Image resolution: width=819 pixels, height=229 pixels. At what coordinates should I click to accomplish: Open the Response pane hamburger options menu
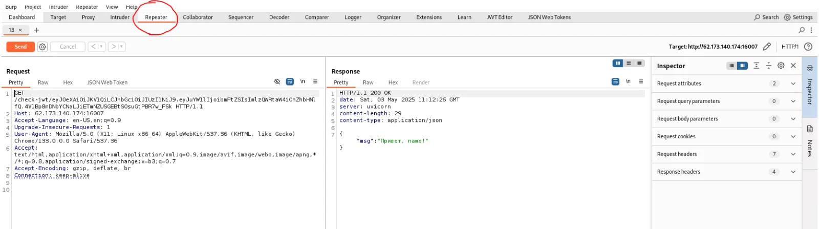641,81
